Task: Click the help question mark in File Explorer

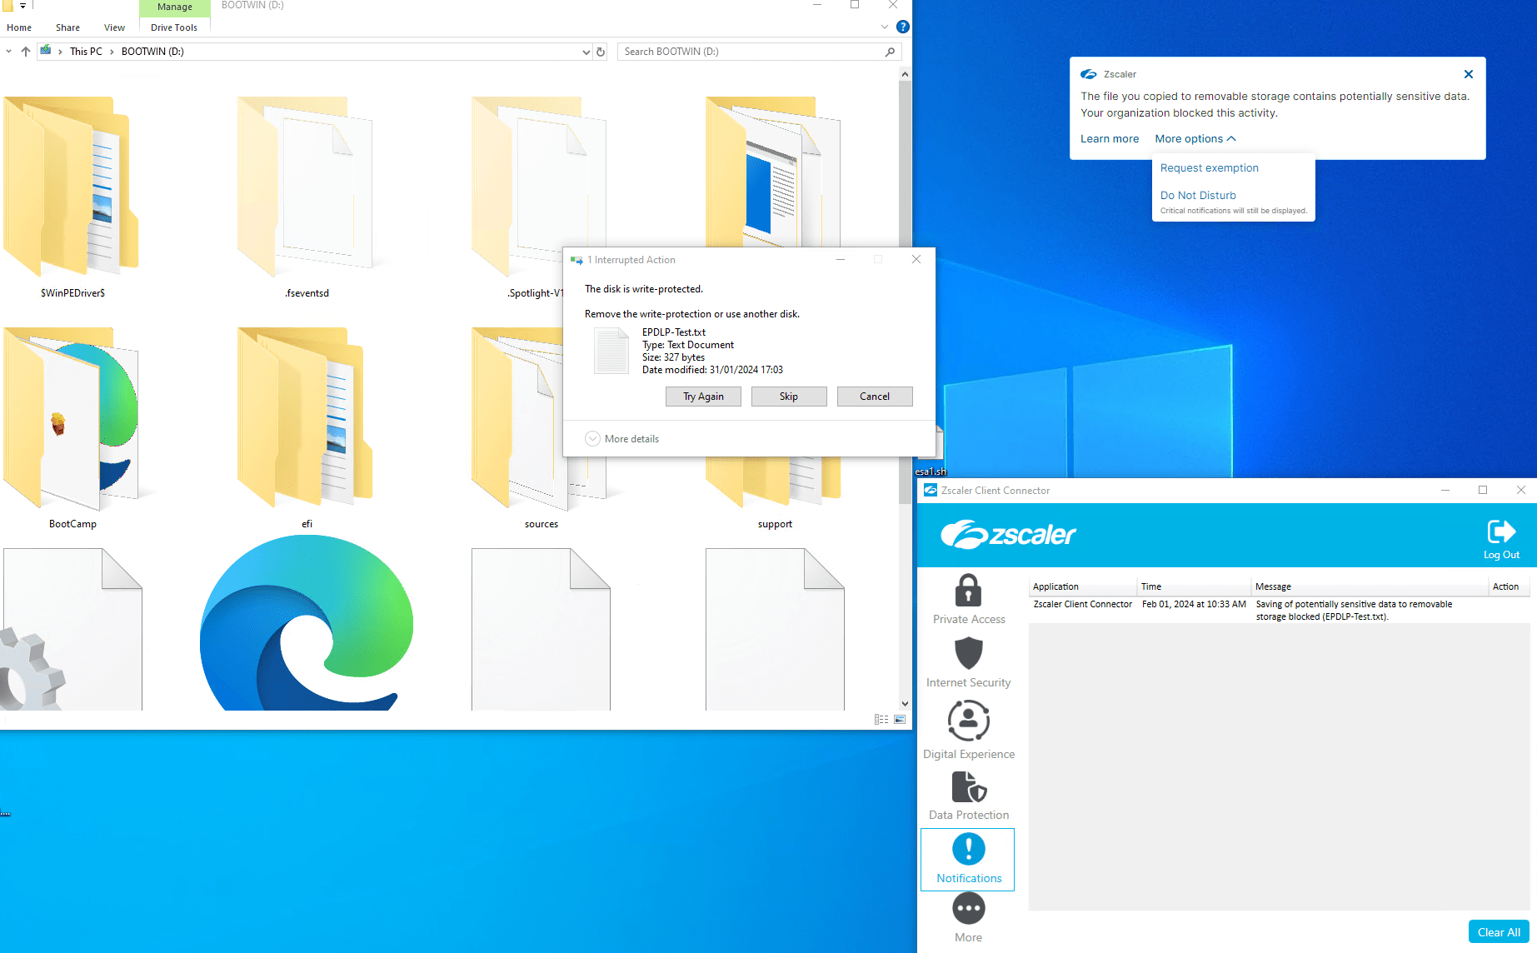Action: point(902,27)
